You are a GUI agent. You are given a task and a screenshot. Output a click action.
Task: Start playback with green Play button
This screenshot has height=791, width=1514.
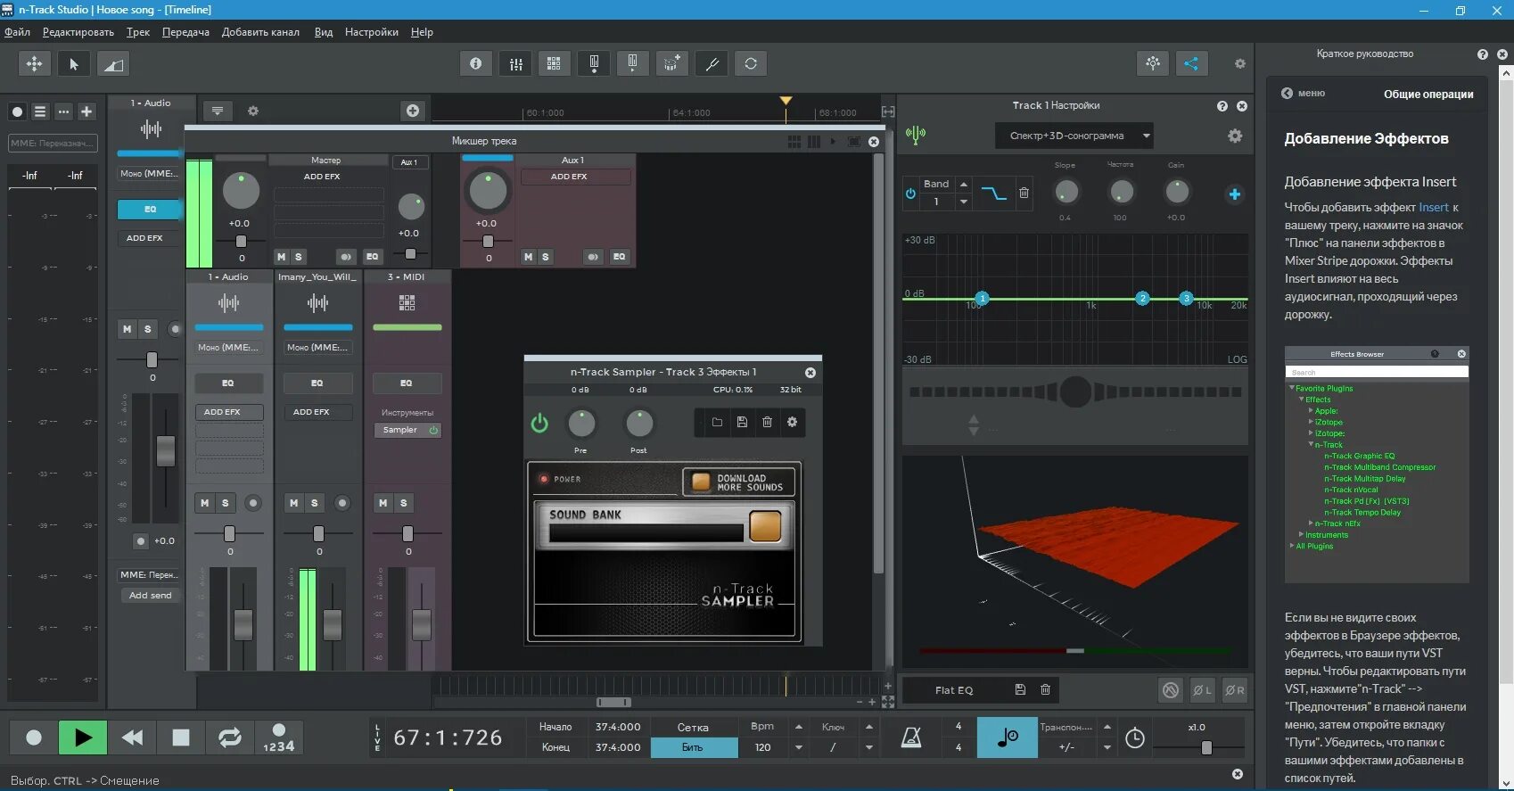(x=83, y=737)
